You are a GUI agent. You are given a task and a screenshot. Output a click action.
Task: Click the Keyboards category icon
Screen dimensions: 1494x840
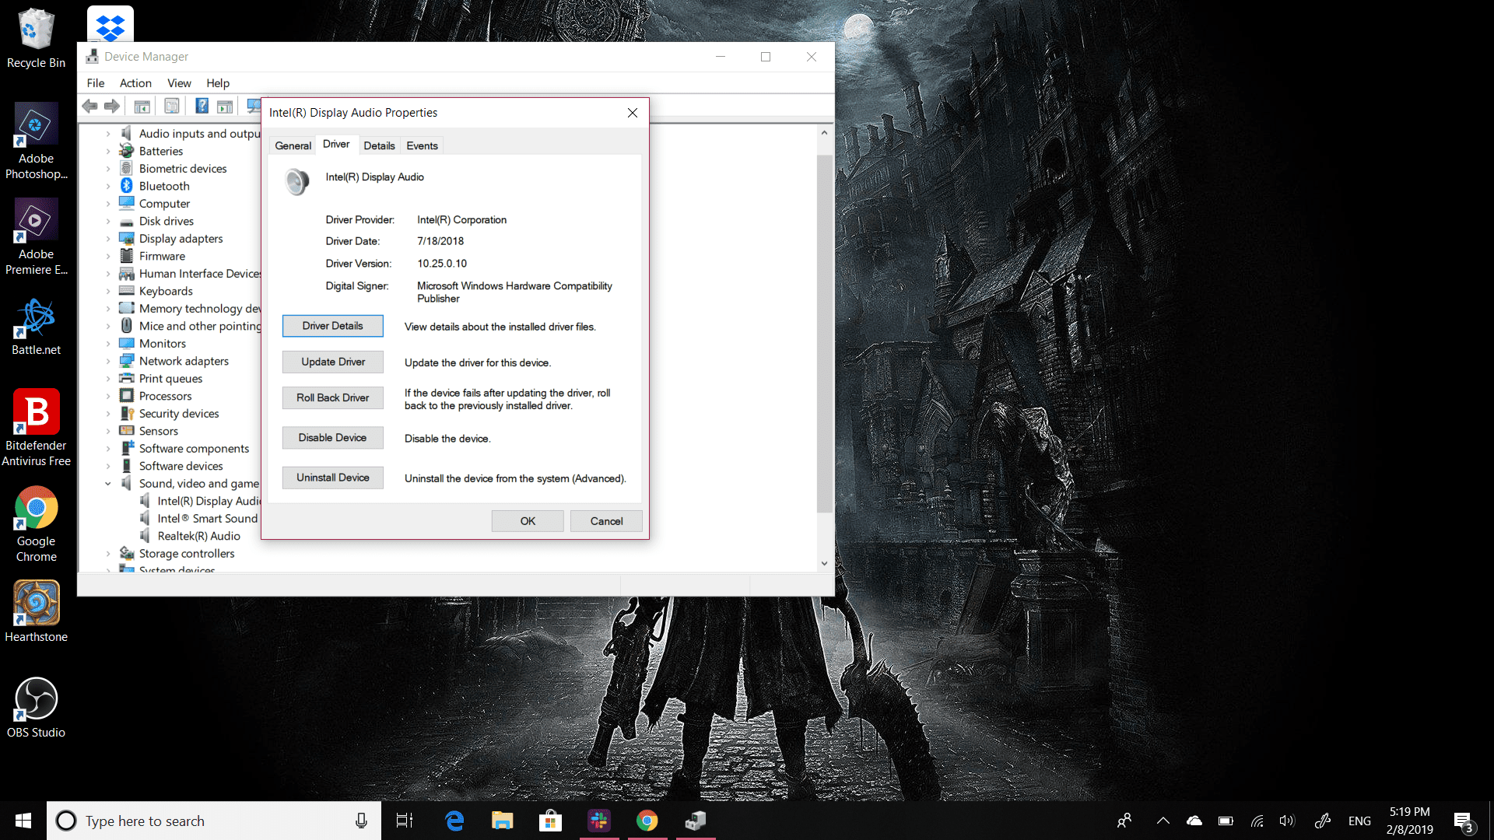coord(127,291)
